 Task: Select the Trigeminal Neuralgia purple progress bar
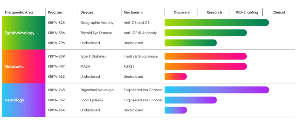point(217,90)
